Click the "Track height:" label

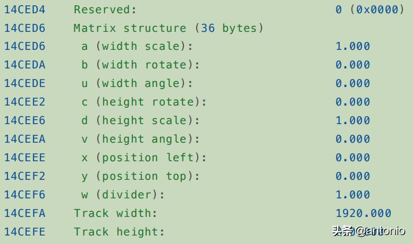point(120,232)
